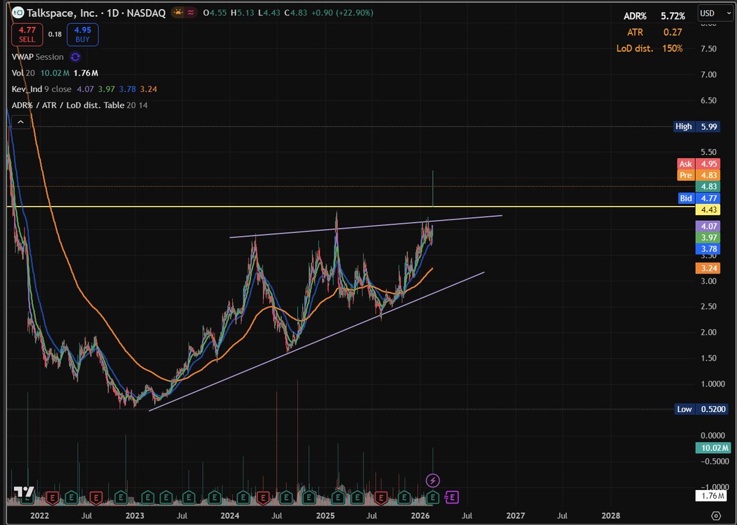The height and width of the screenshot is (525, 737).
Task: Select the Vol 20 indicator legend
Action: [x=23, y=73]
